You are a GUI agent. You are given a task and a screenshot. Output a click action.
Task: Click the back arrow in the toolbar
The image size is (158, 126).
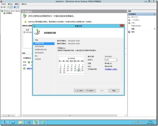click(x=2, y=7)
